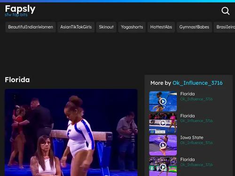
Task: Play the Iowa State video thumbnail
Action: tap(163, 145)
